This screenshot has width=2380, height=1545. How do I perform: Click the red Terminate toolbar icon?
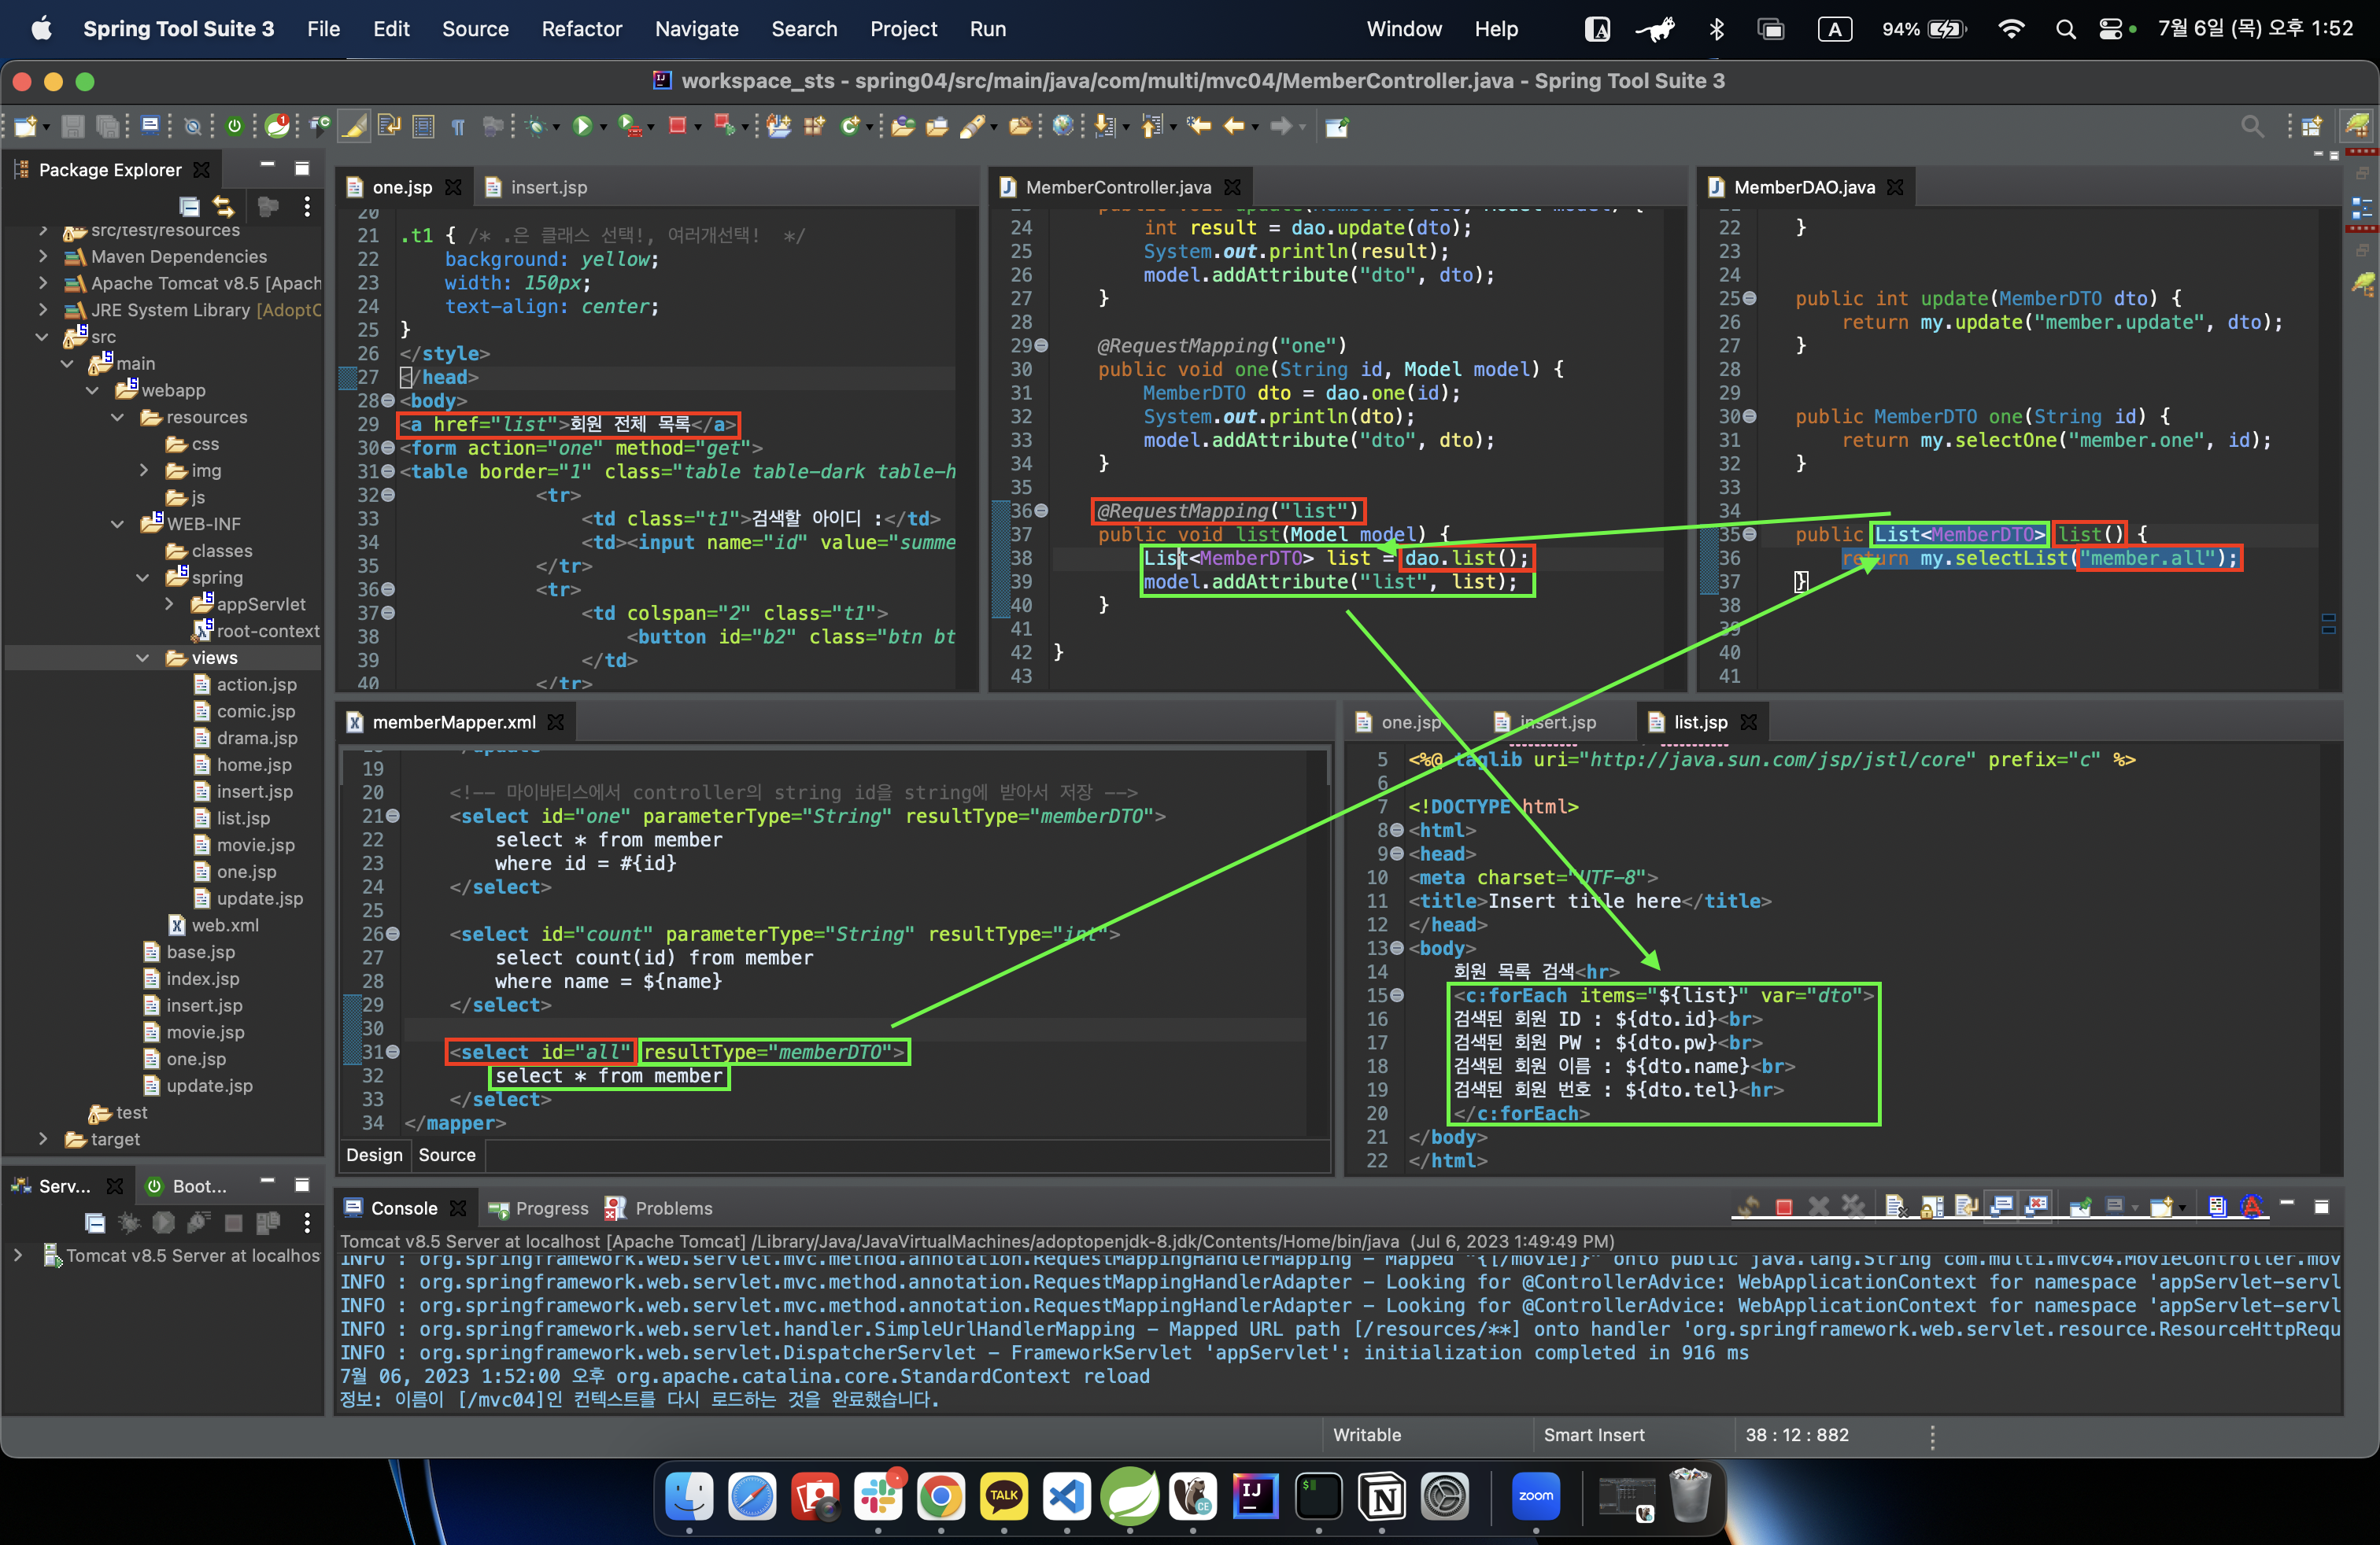point(677,126)
